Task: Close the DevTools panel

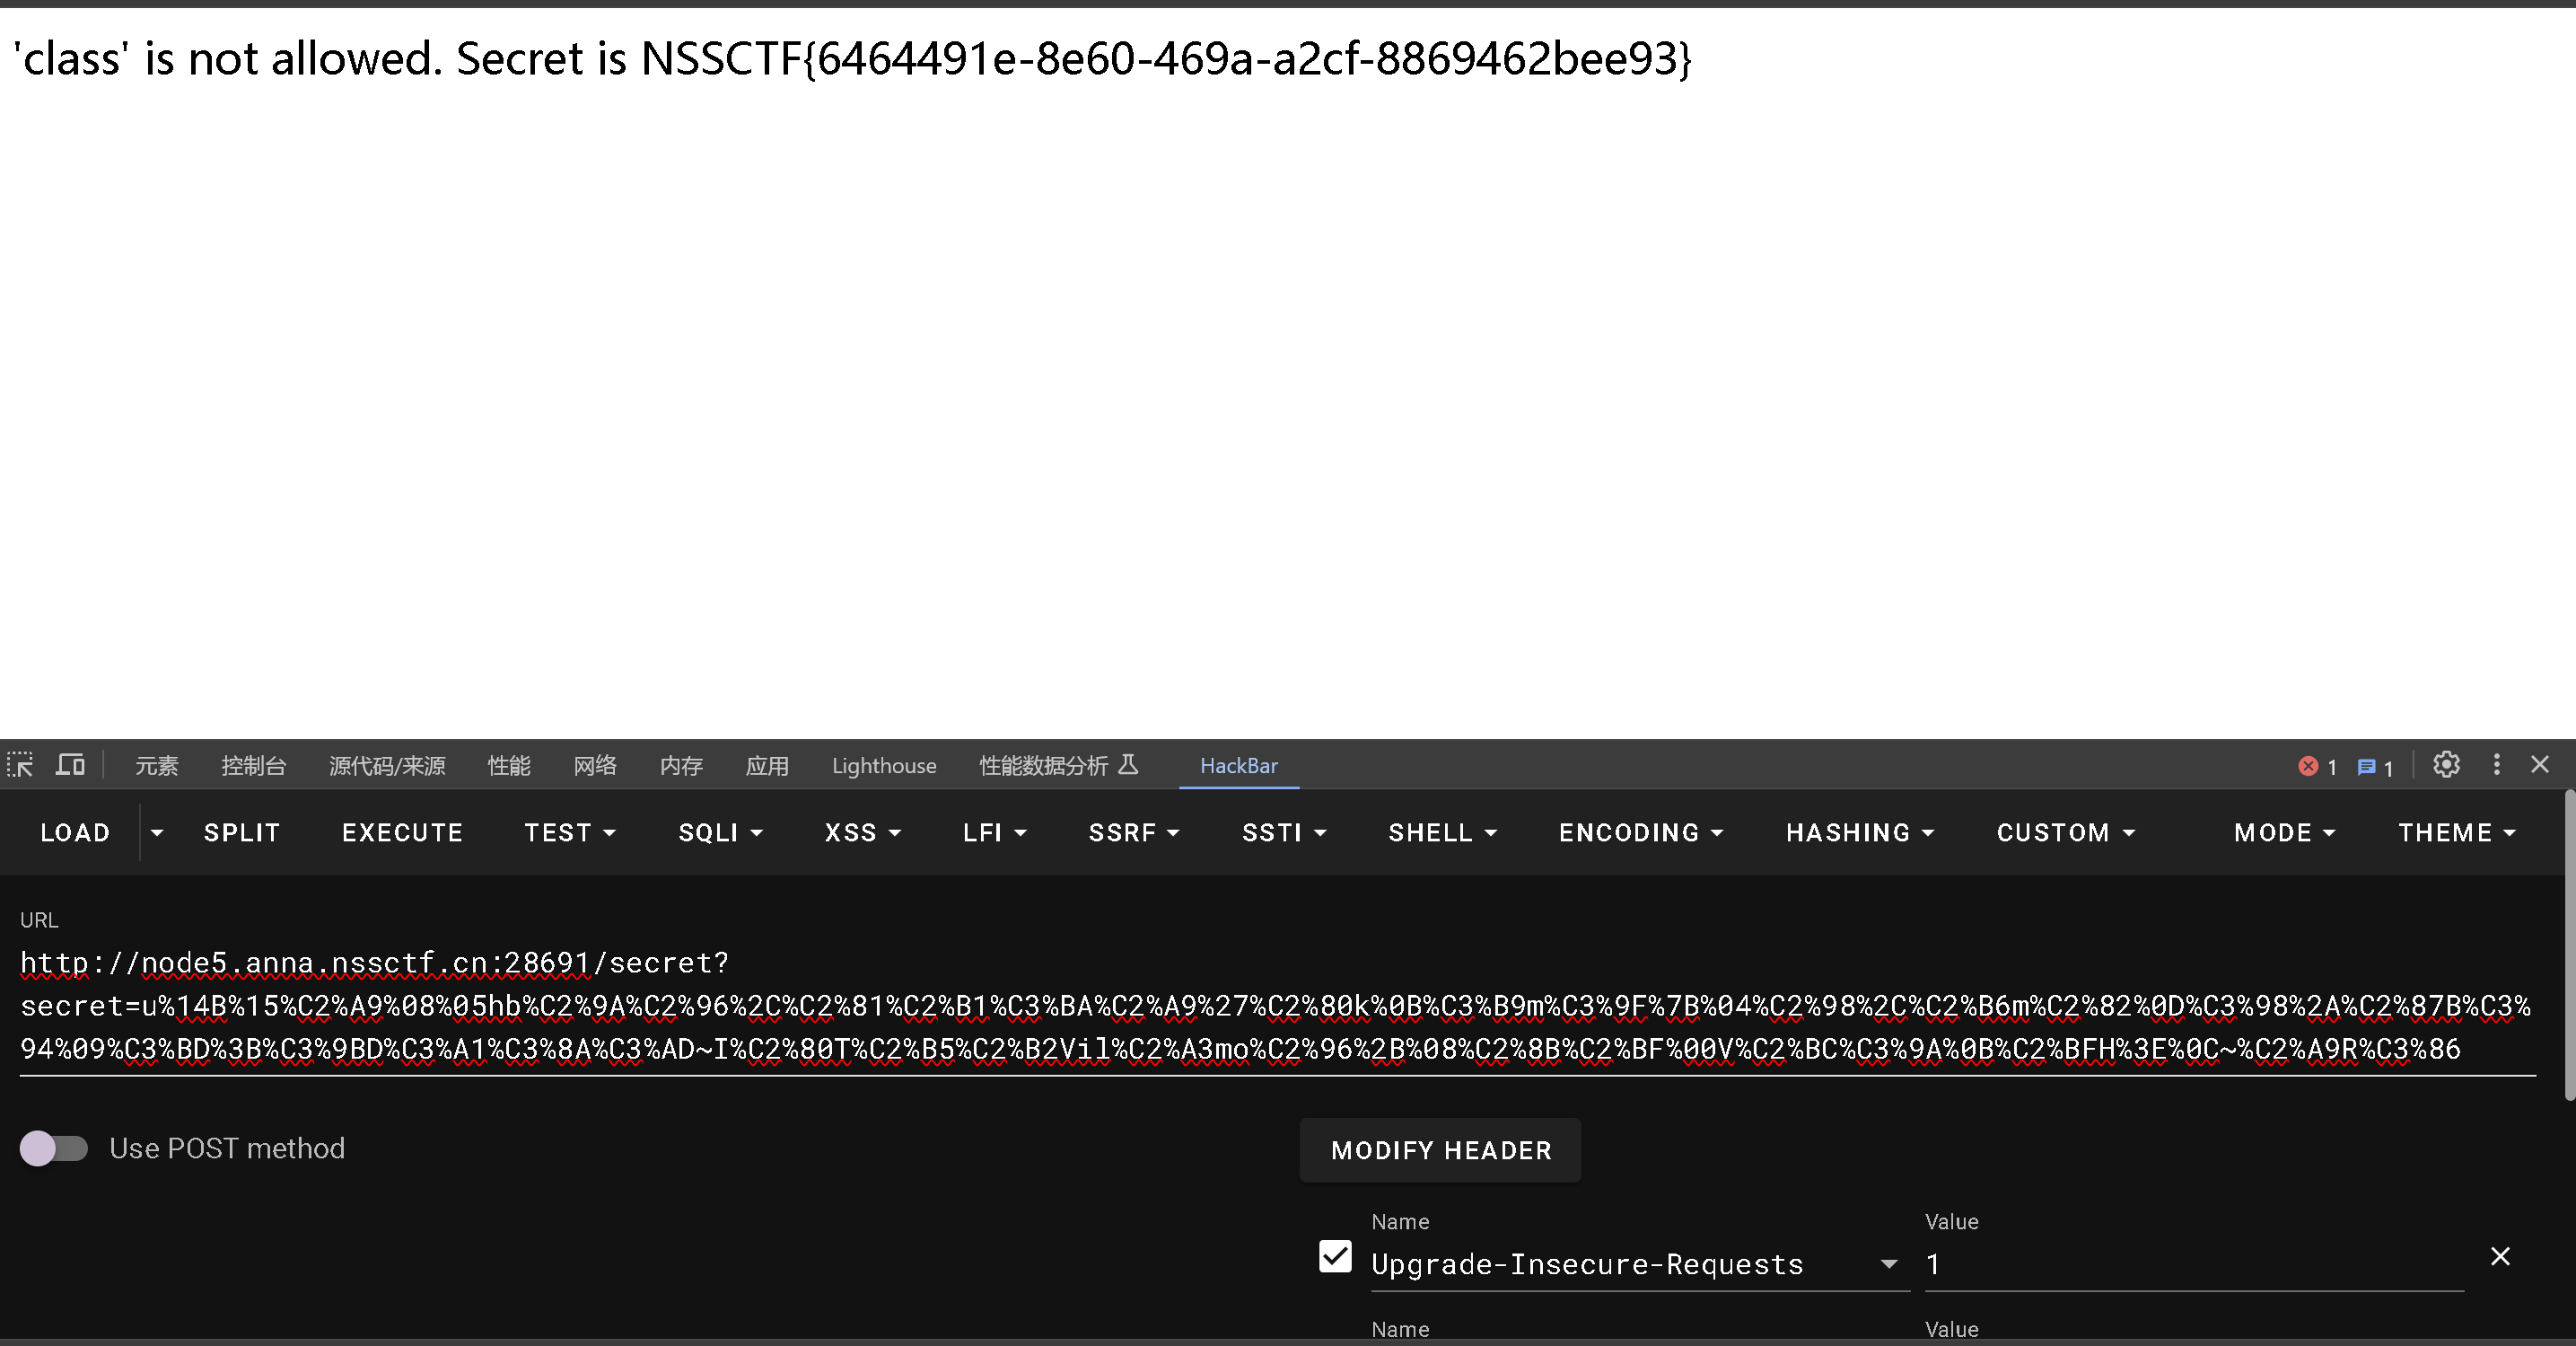Action: point(2540,766)
